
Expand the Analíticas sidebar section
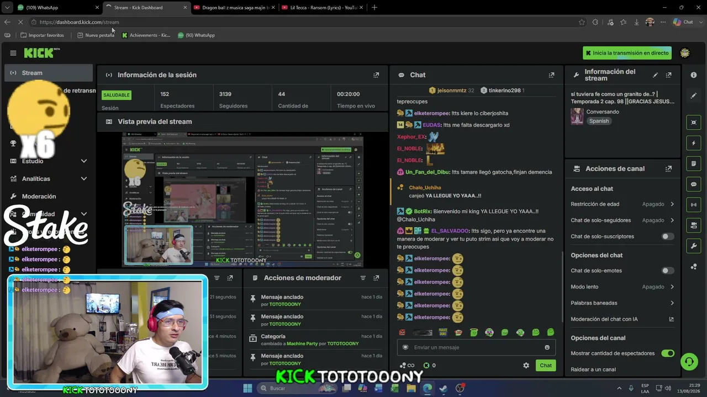[84, 179]
